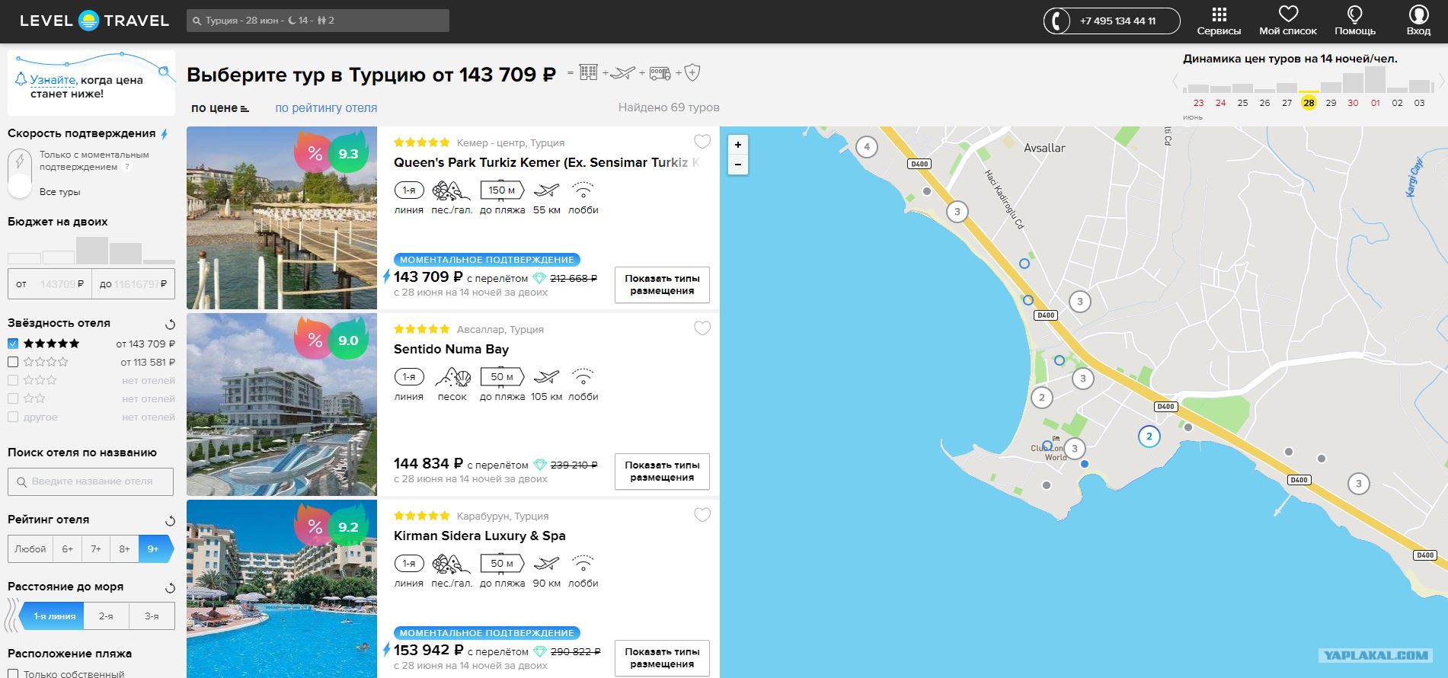Select rating filter 6+

(x=68, y=548)
